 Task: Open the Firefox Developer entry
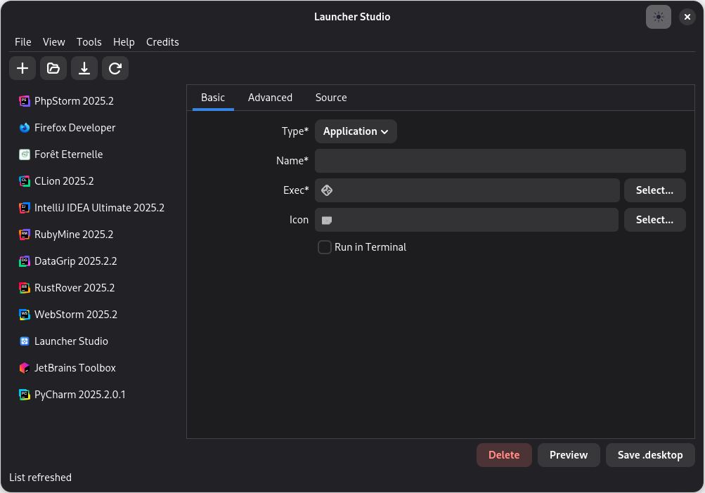pyautogui.click(x=73, y=127)
